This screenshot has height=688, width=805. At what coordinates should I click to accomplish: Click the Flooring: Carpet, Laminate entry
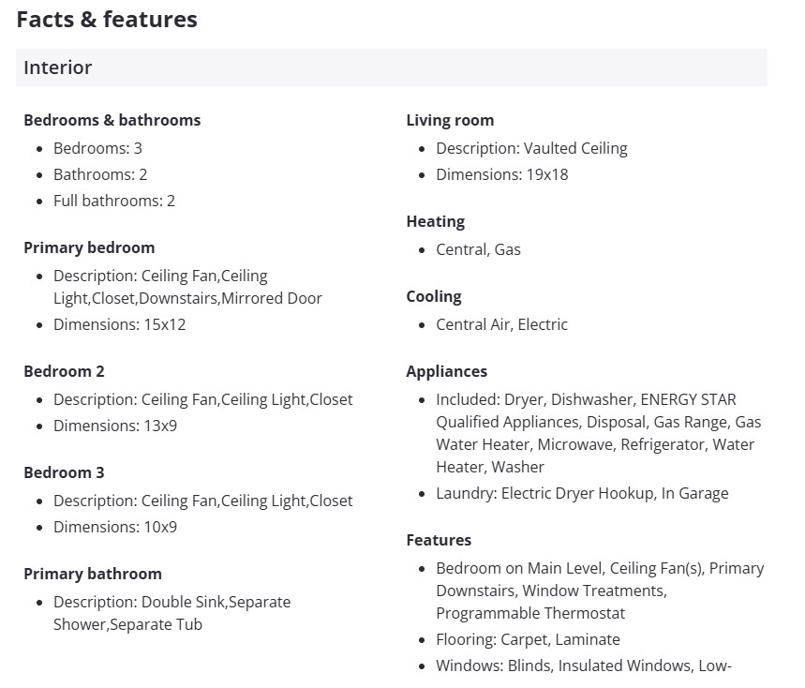pyautogui.click(x=528, y=639)
